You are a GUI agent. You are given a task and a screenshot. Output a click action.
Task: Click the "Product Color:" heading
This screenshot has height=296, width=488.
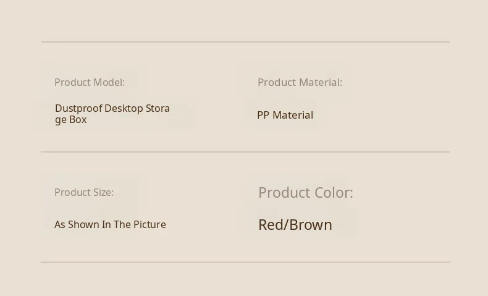click(x=305, y=192)
